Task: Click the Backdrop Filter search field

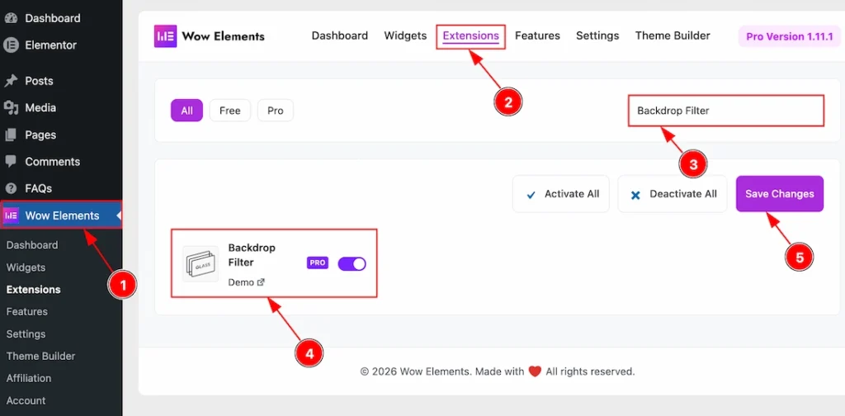Action: 726,111
